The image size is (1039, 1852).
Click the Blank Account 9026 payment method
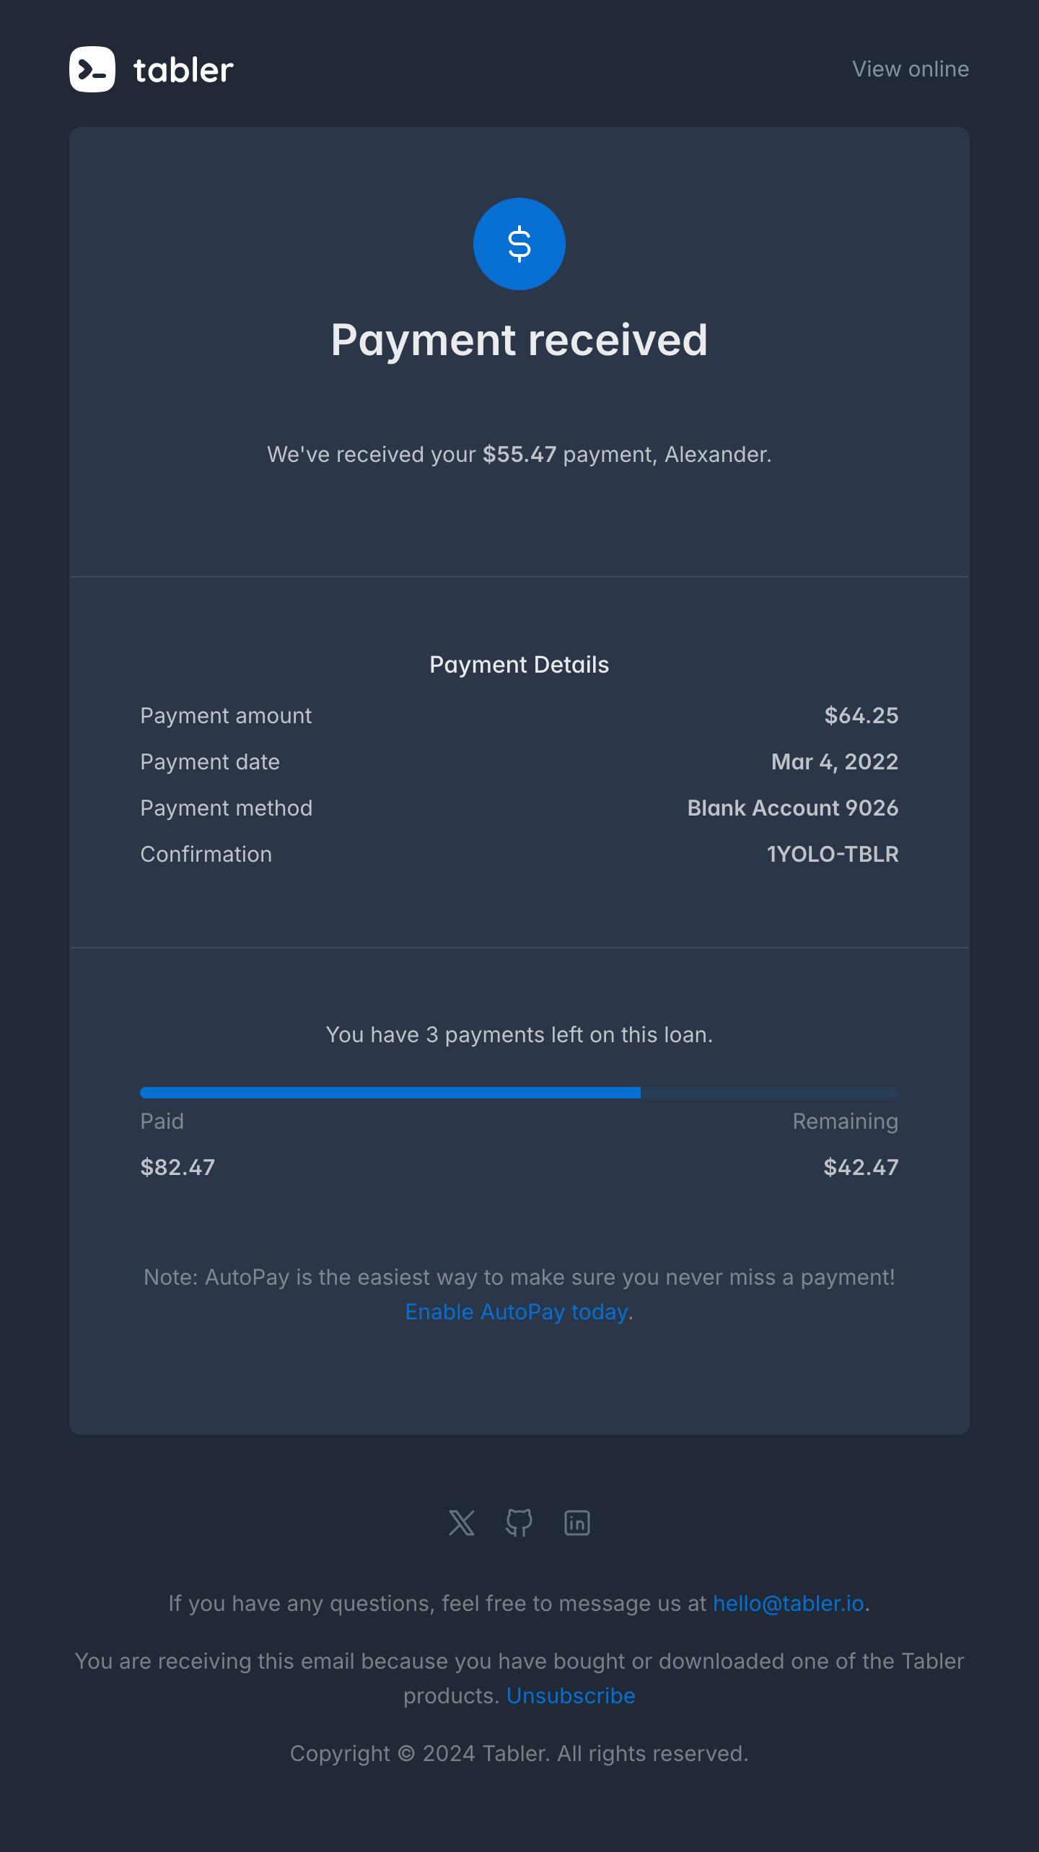[x=793, y=808]
